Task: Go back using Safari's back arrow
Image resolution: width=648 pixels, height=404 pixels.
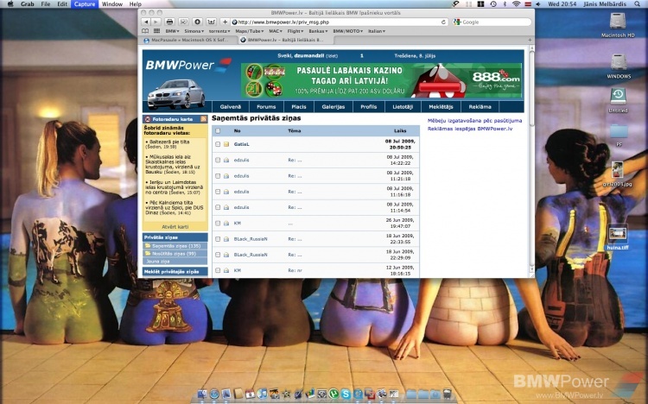Action: pyautogui.click(x=145, y=22)
